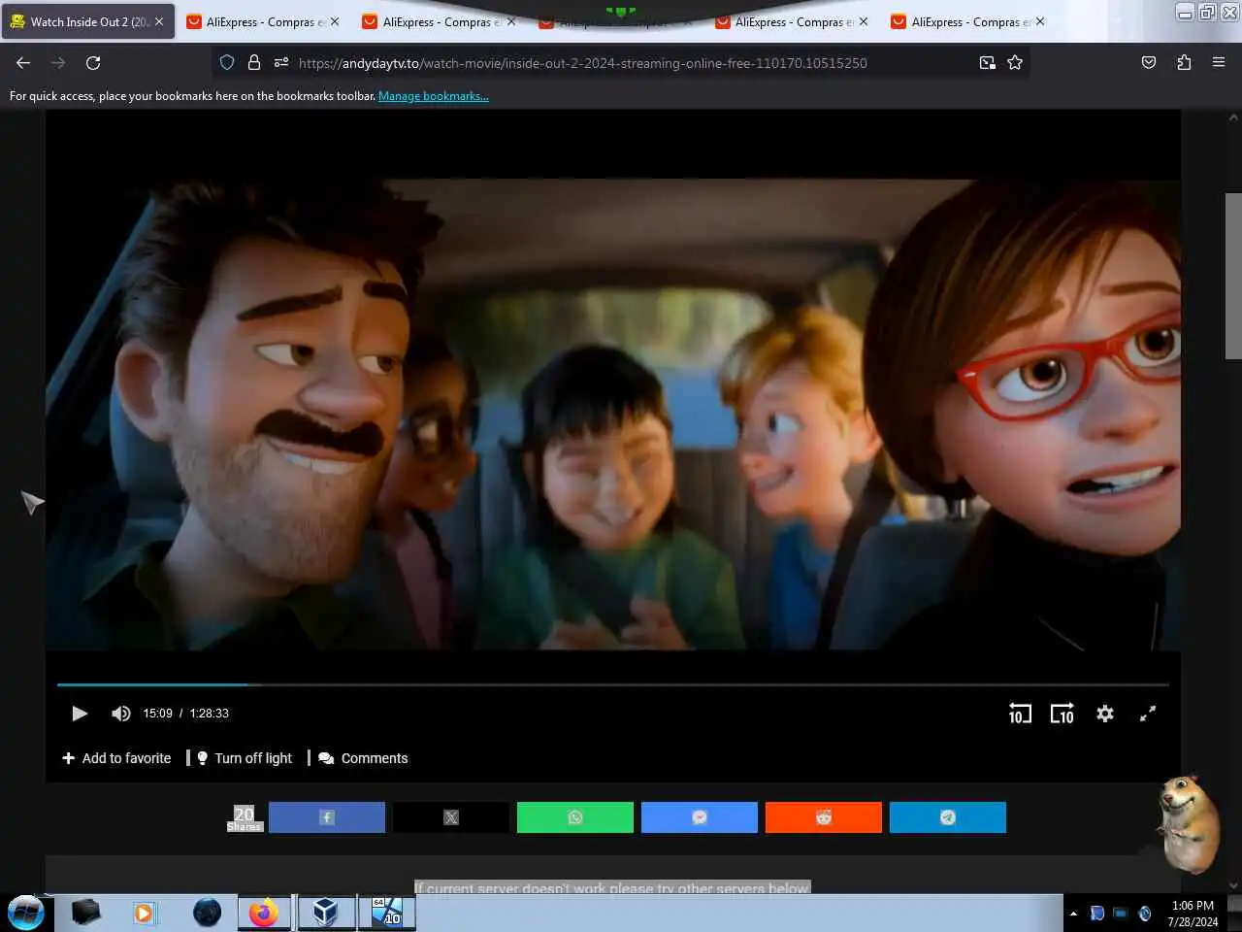Share the movie on Facebook
Image resolution: width=1242 pixels, height=932 pixels.
[327, 817]
